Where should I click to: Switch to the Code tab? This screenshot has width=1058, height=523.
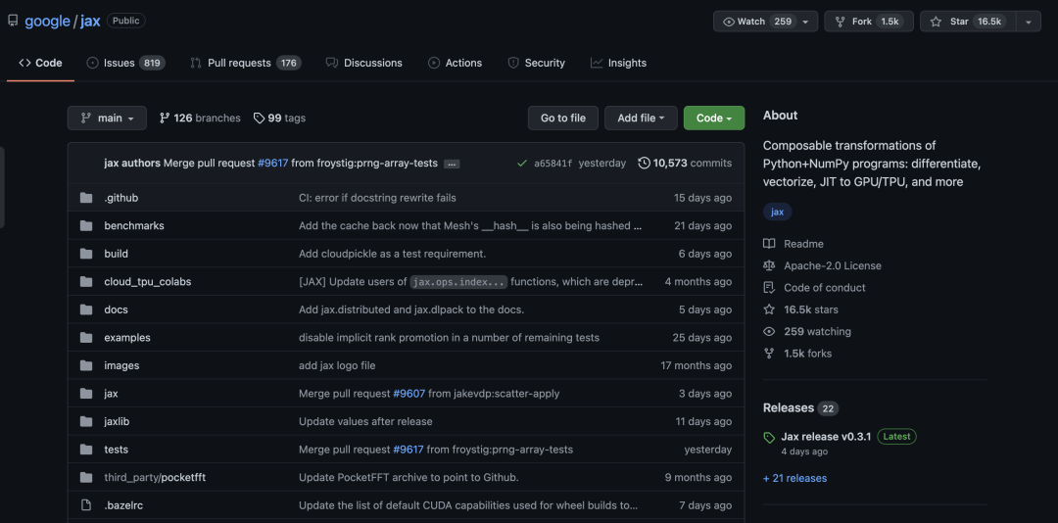point(40,63)
